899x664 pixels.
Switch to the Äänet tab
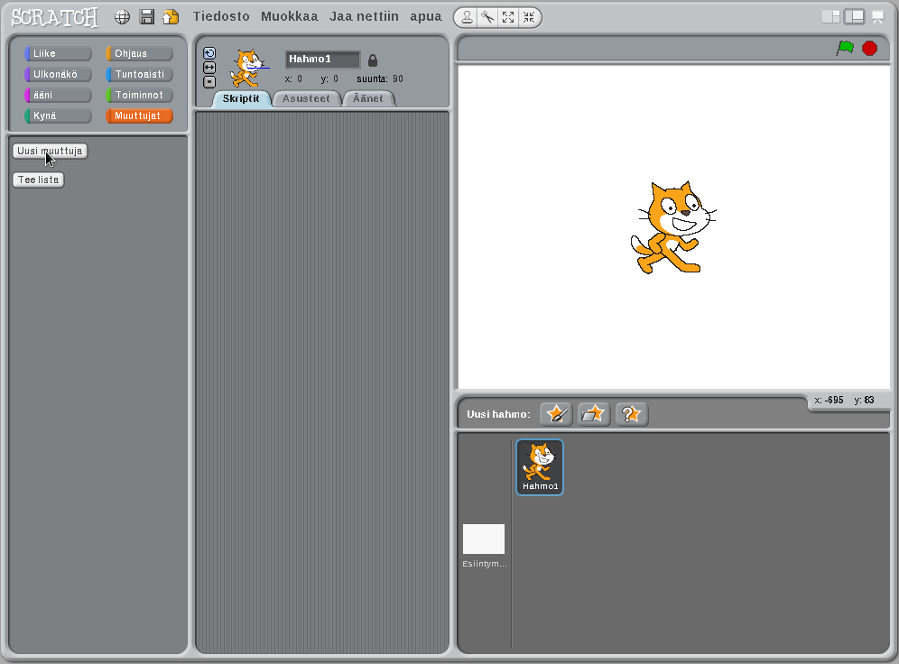pyautogui.click(x=368, y=98)
